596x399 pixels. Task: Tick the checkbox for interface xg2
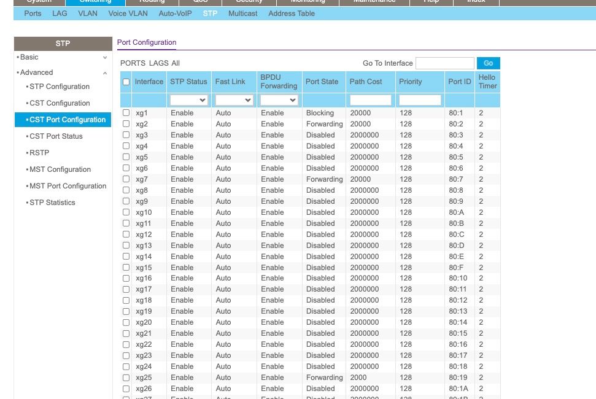point(126,124)
